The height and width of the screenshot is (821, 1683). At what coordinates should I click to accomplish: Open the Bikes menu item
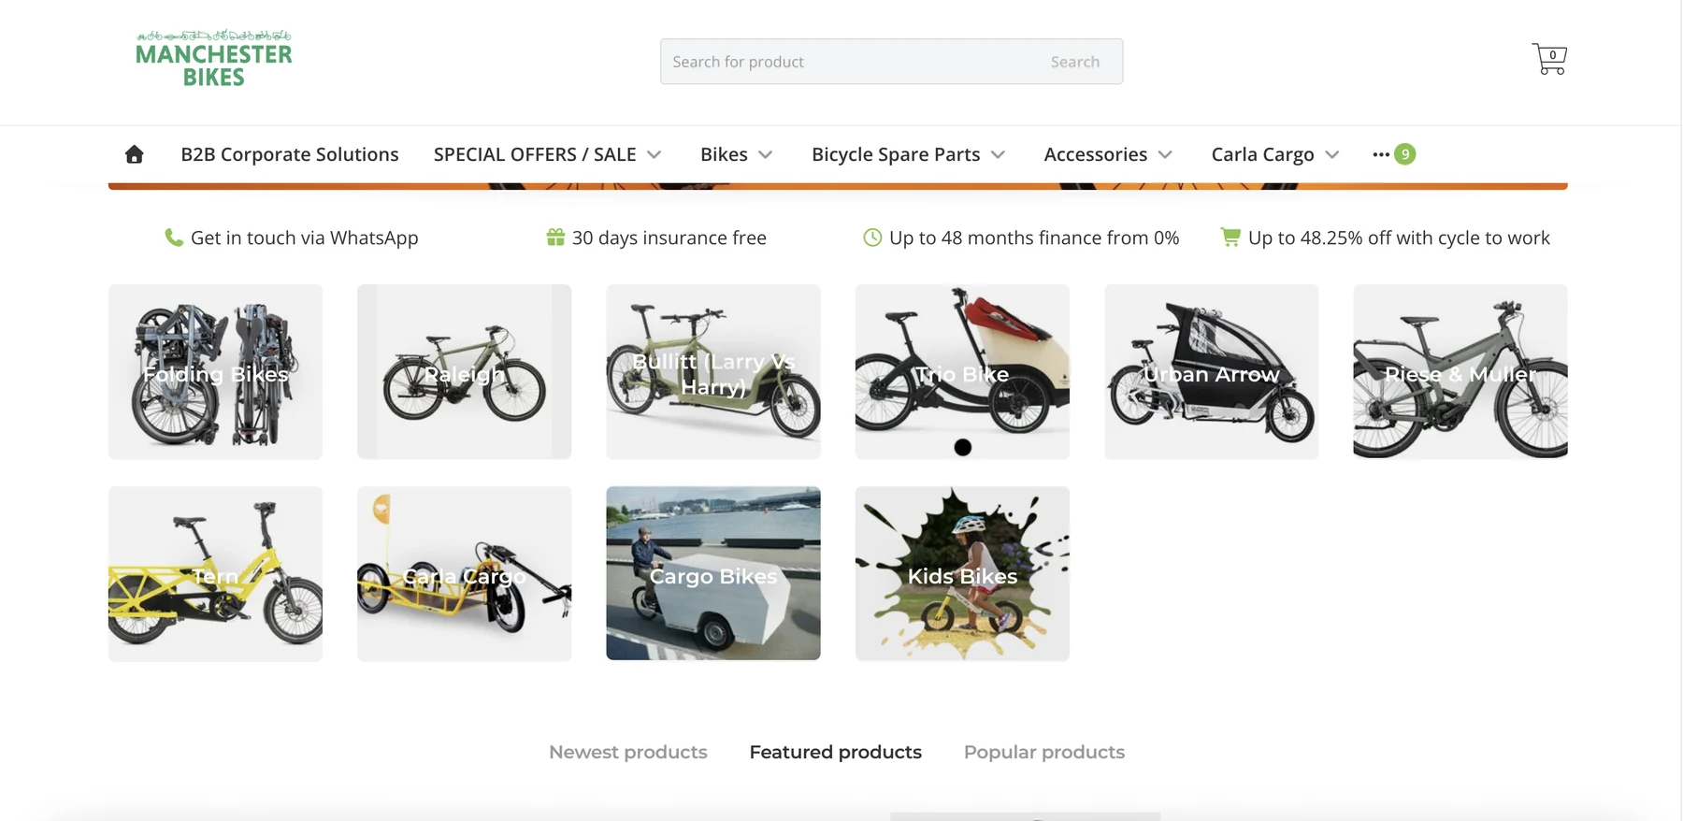tap(724, 154)
